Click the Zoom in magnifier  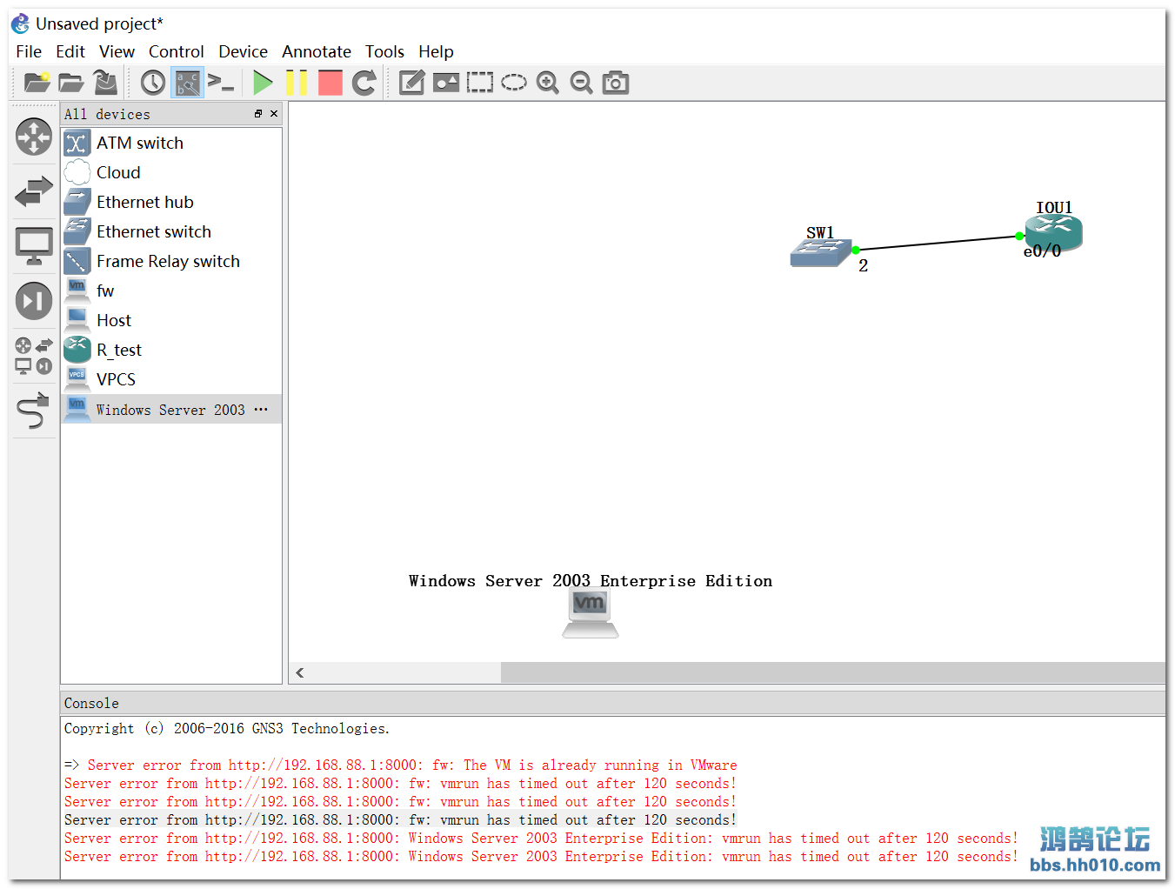click(548, 83)
